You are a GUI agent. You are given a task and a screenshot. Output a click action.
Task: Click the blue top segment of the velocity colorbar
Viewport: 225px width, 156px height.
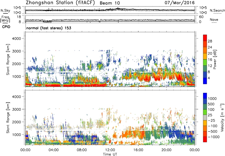tap(205, 96)
